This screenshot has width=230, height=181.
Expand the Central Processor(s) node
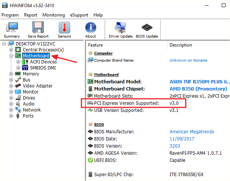pyautogui.click(x=11, y=50)
